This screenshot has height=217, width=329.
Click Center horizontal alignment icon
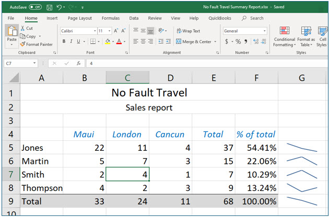coord(143,41)
